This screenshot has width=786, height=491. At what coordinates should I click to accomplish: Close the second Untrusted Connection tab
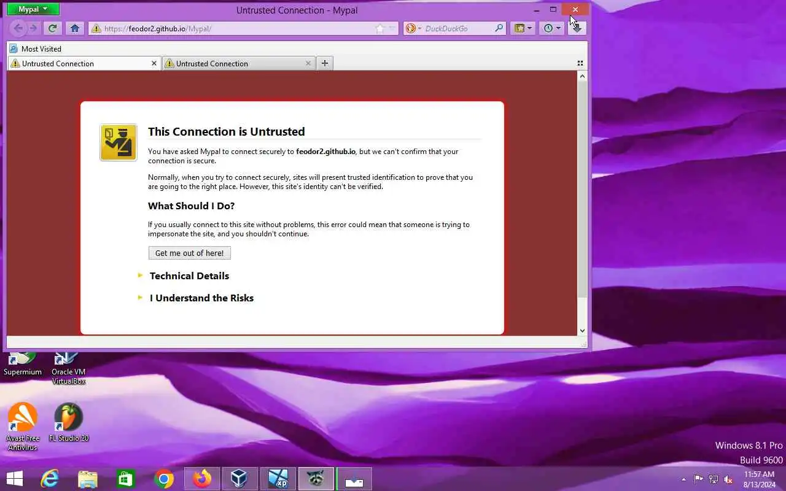pos(308,63)
